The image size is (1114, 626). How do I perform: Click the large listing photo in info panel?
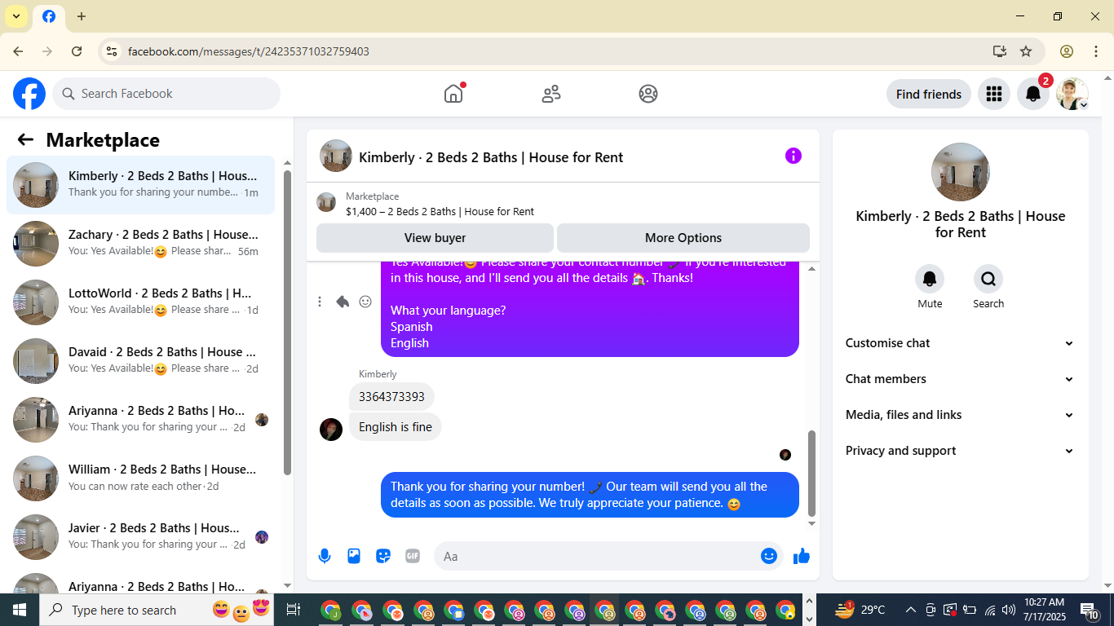[x=961, y=172]
